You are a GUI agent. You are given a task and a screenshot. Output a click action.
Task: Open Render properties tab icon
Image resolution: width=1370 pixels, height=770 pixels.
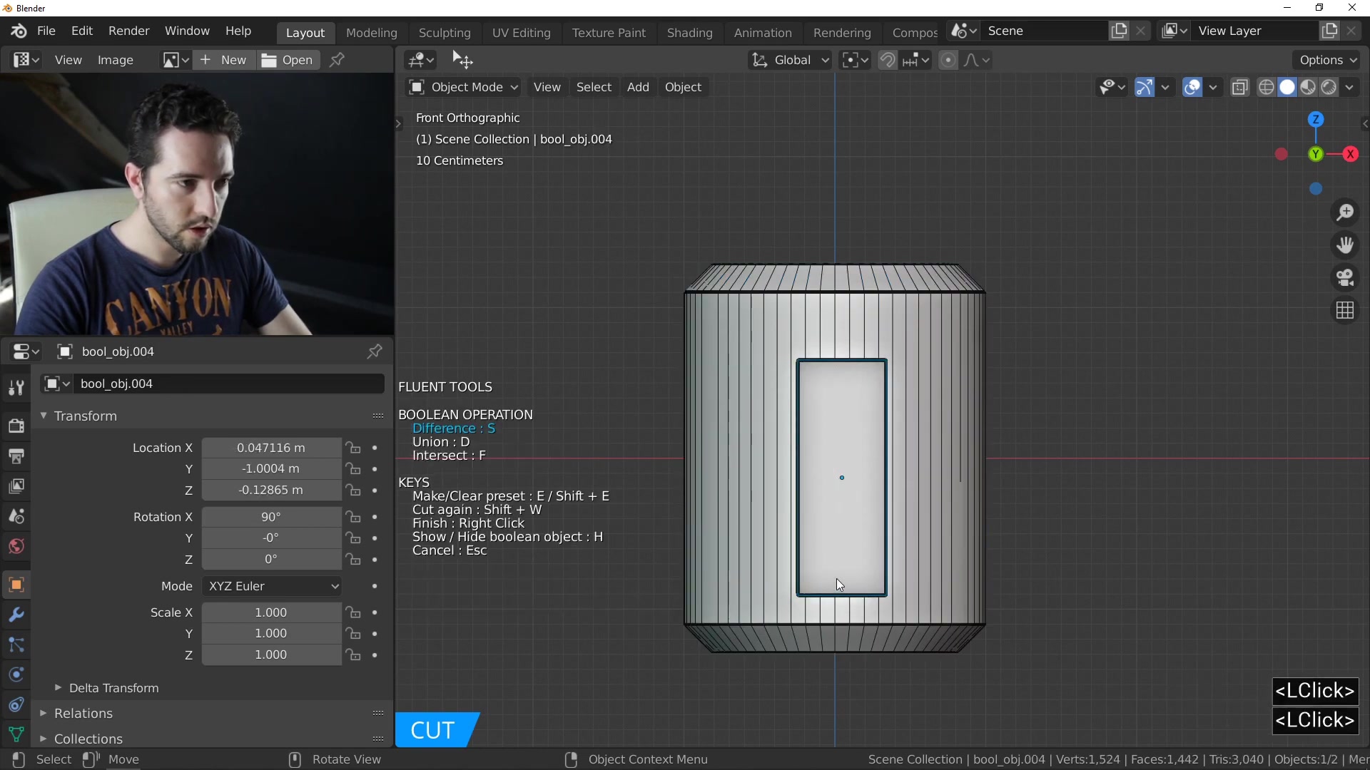pyautogui.click(x=16, y=426)
